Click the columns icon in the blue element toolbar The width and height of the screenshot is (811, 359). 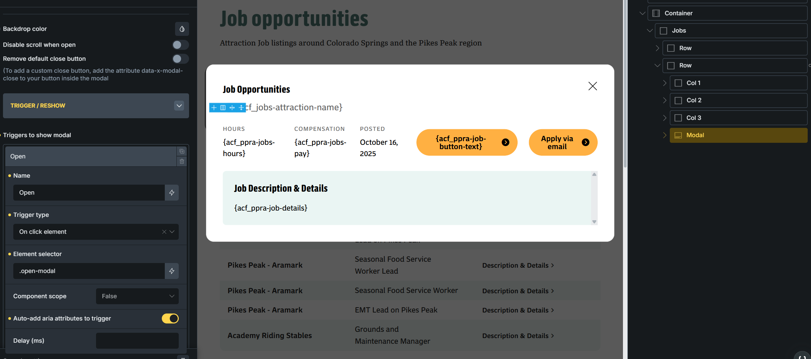click(x=223, y=108)
